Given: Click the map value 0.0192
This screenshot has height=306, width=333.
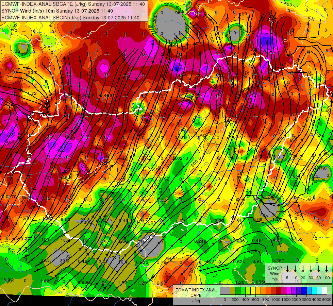Looking at the screenshot, I should (x=162, y=179).
